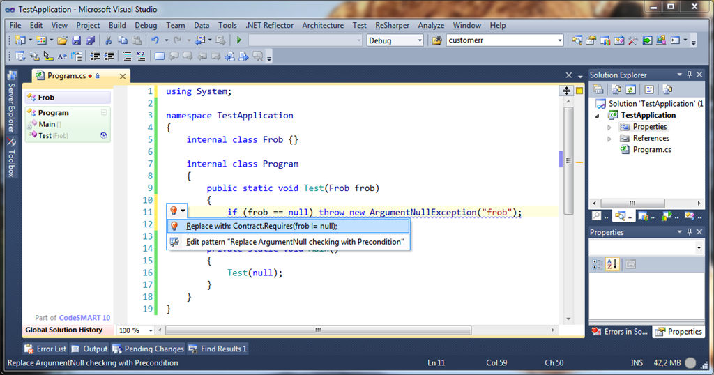Open the 100 % zoom dropdown

click(150, 330)
